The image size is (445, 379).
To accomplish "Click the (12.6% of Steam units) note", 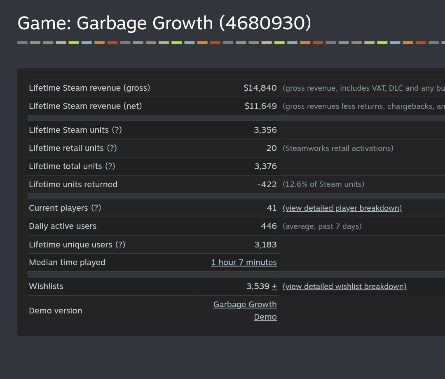I will click(x=323, y=184).
